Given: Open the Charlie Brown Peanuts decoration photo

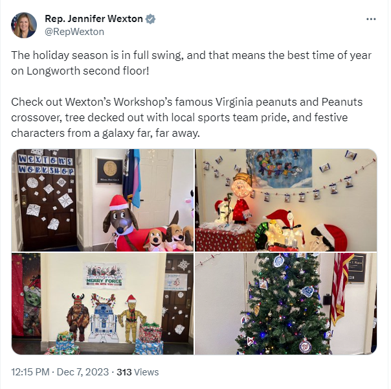Looking at the screenshot, I should (x=285, y=200).
